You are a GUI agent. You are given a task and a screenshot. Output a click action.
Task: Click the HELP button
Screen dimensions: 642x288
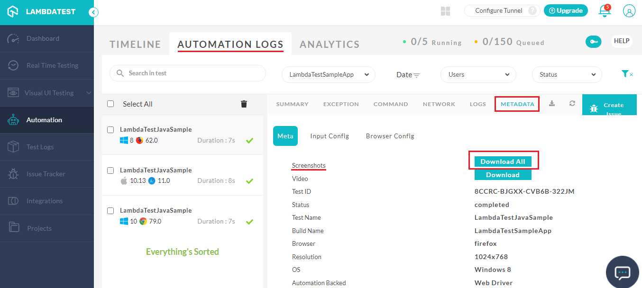pos(622,41)
